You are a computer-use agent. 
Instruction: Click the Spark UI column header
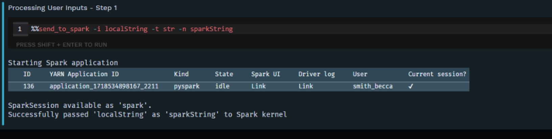point(266,74)
